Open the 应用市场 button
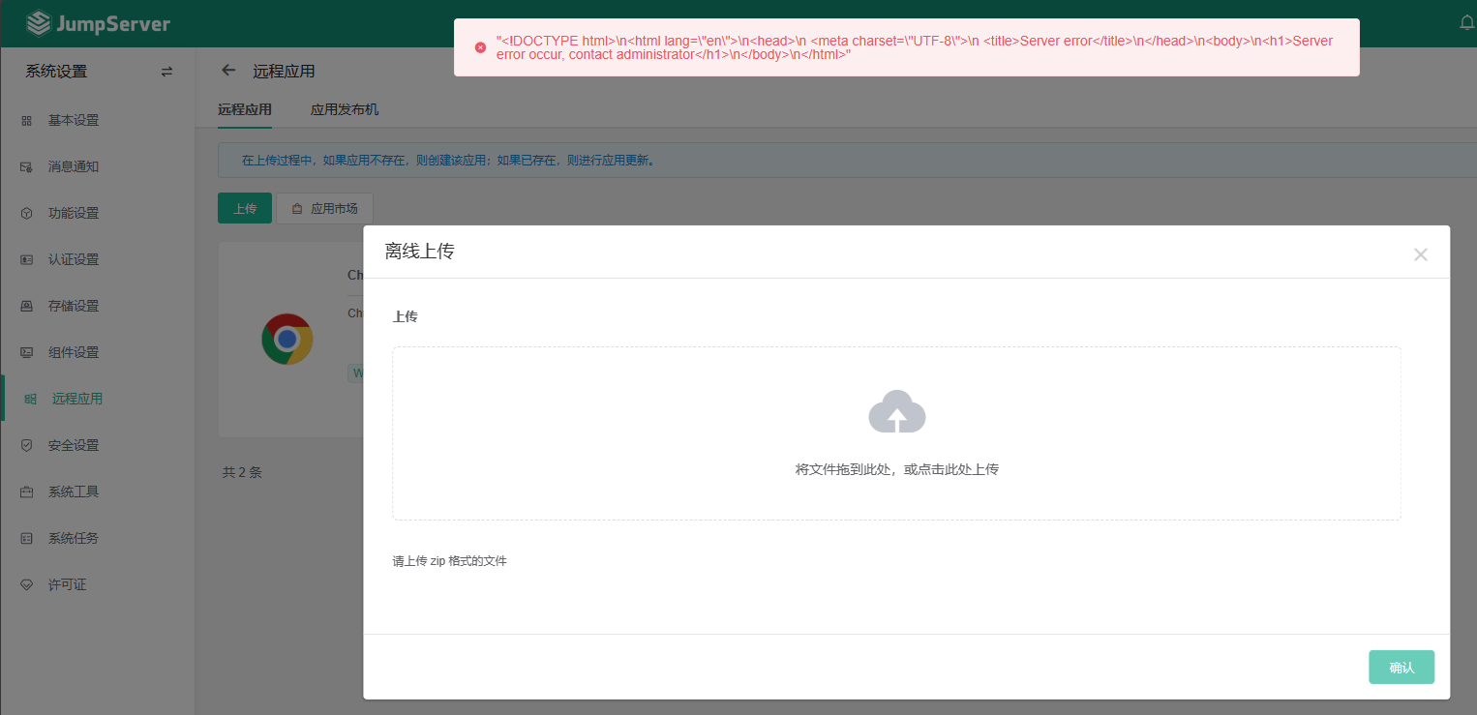 pos(324,208)
